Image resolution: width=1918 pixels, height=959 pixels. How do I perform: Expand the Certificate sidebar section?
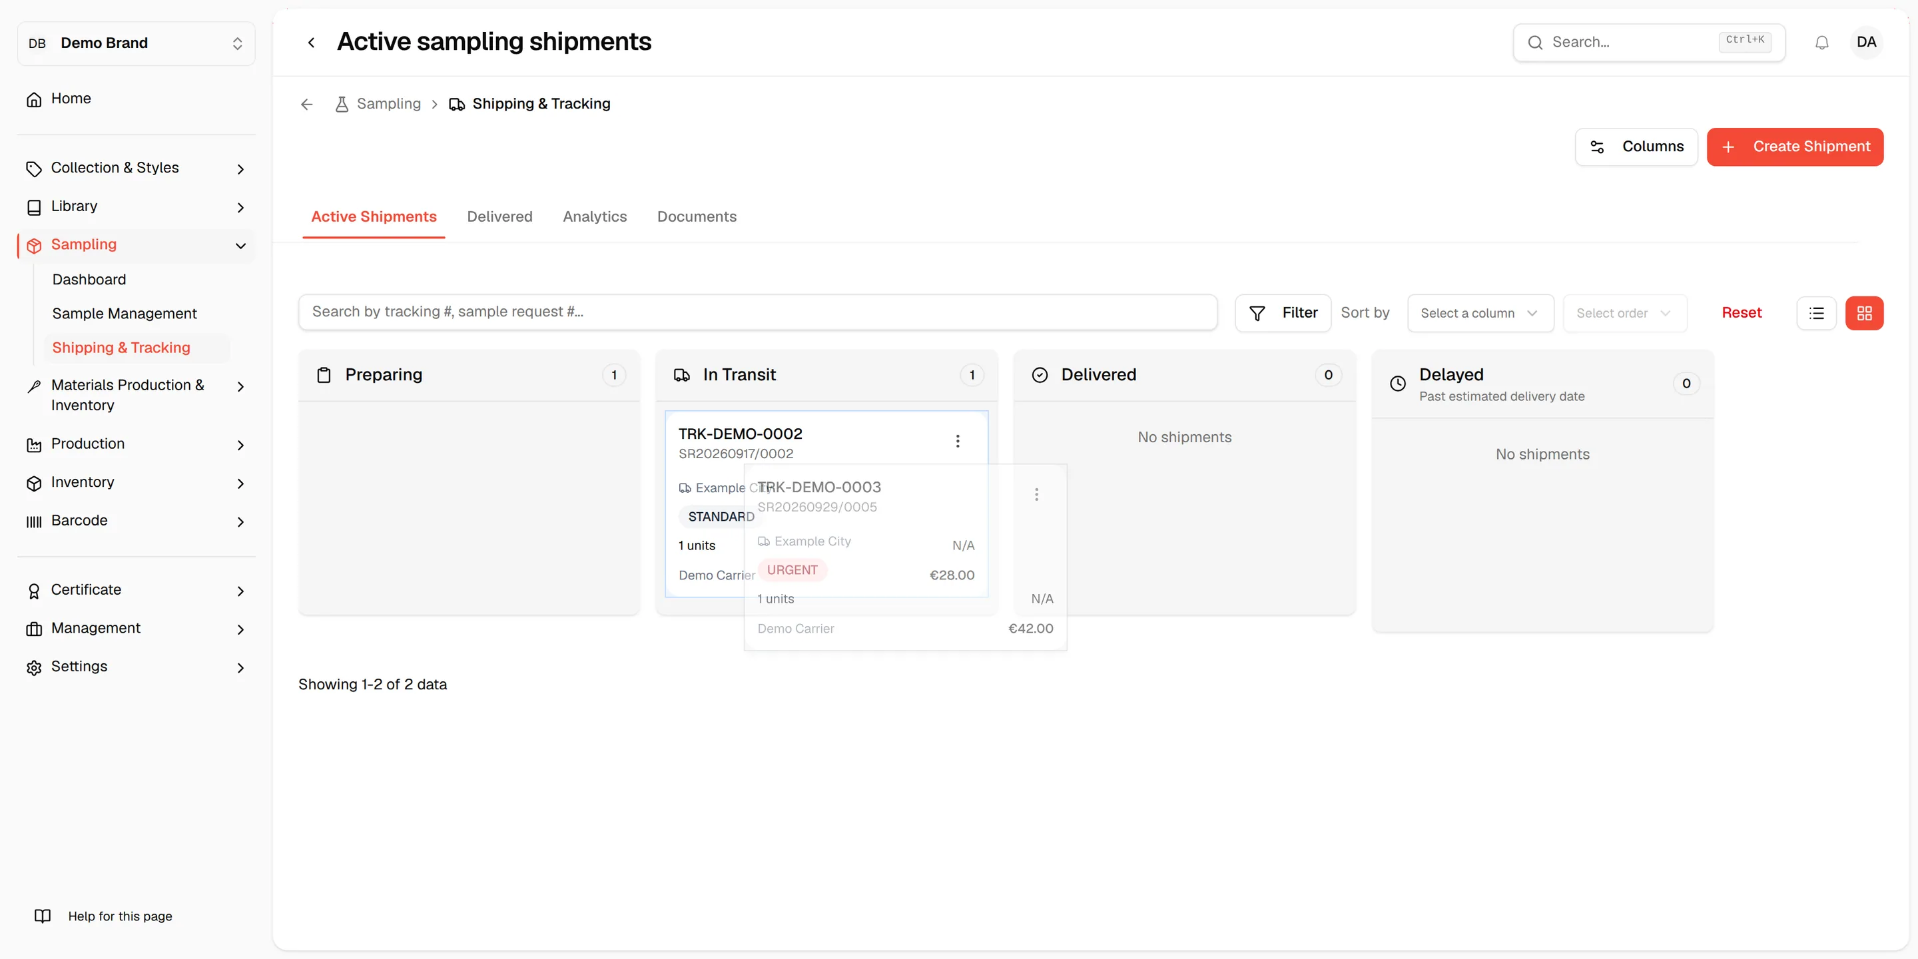pos(135,591)
